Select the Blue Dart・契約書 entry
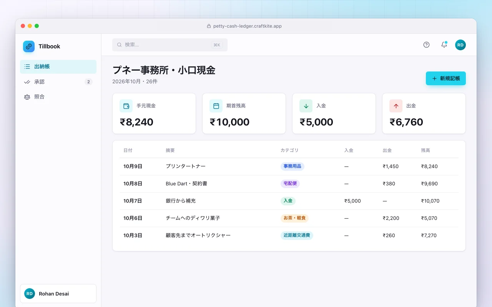 pos(289,184)
